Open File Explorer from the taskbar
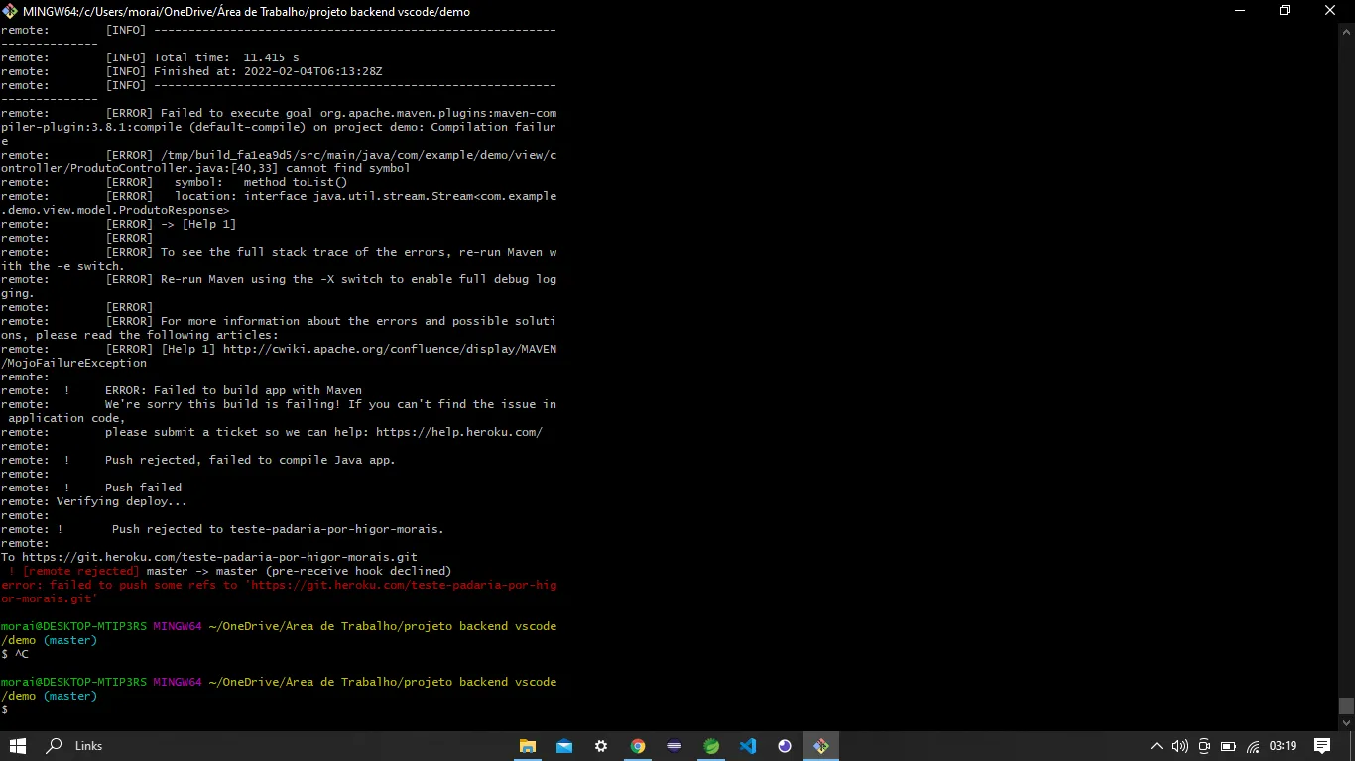Screen dimensions: 1355x761 (528, 746)
